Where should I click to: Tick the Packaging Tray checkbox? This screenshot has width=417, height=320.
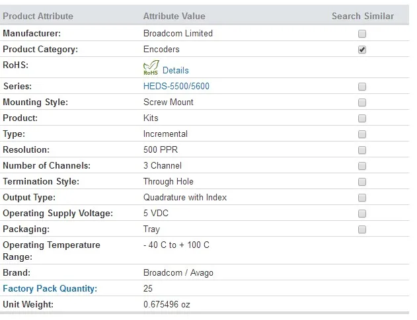(x=362, y=229)
